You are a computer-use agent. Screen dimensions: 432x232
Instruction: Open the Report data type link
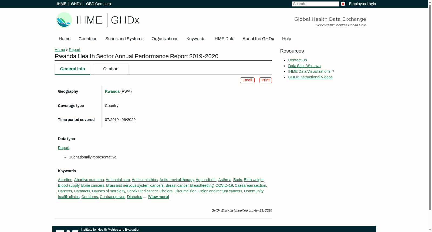63,148
